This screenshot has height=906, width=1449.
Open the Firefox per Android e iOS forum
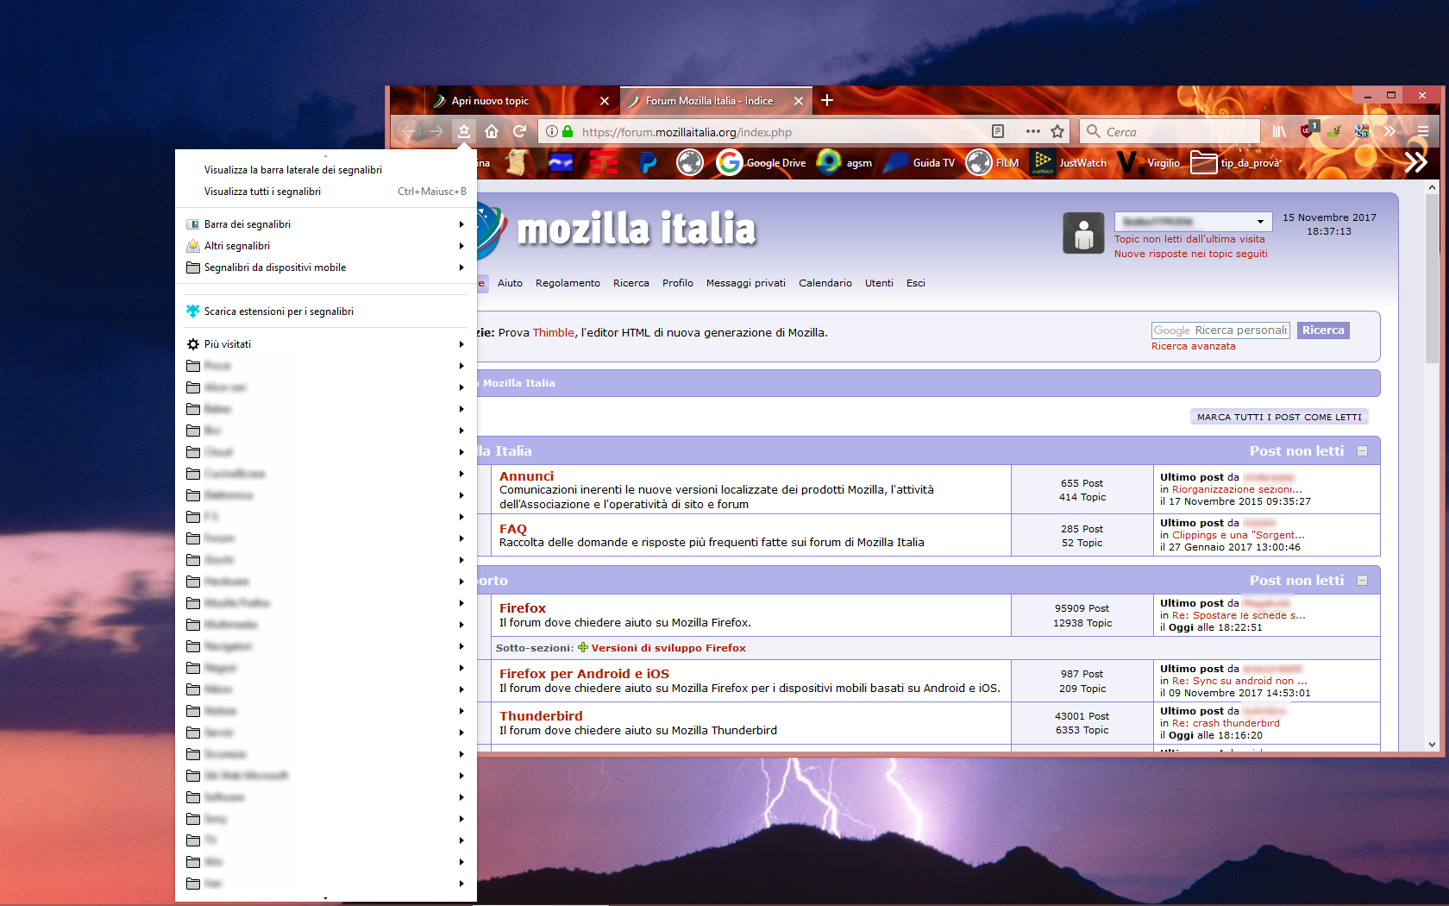tap(584, 674)
